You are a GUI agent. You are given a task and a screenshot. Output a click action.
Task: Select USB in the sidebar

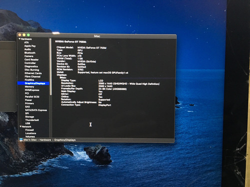pos(27,123)
